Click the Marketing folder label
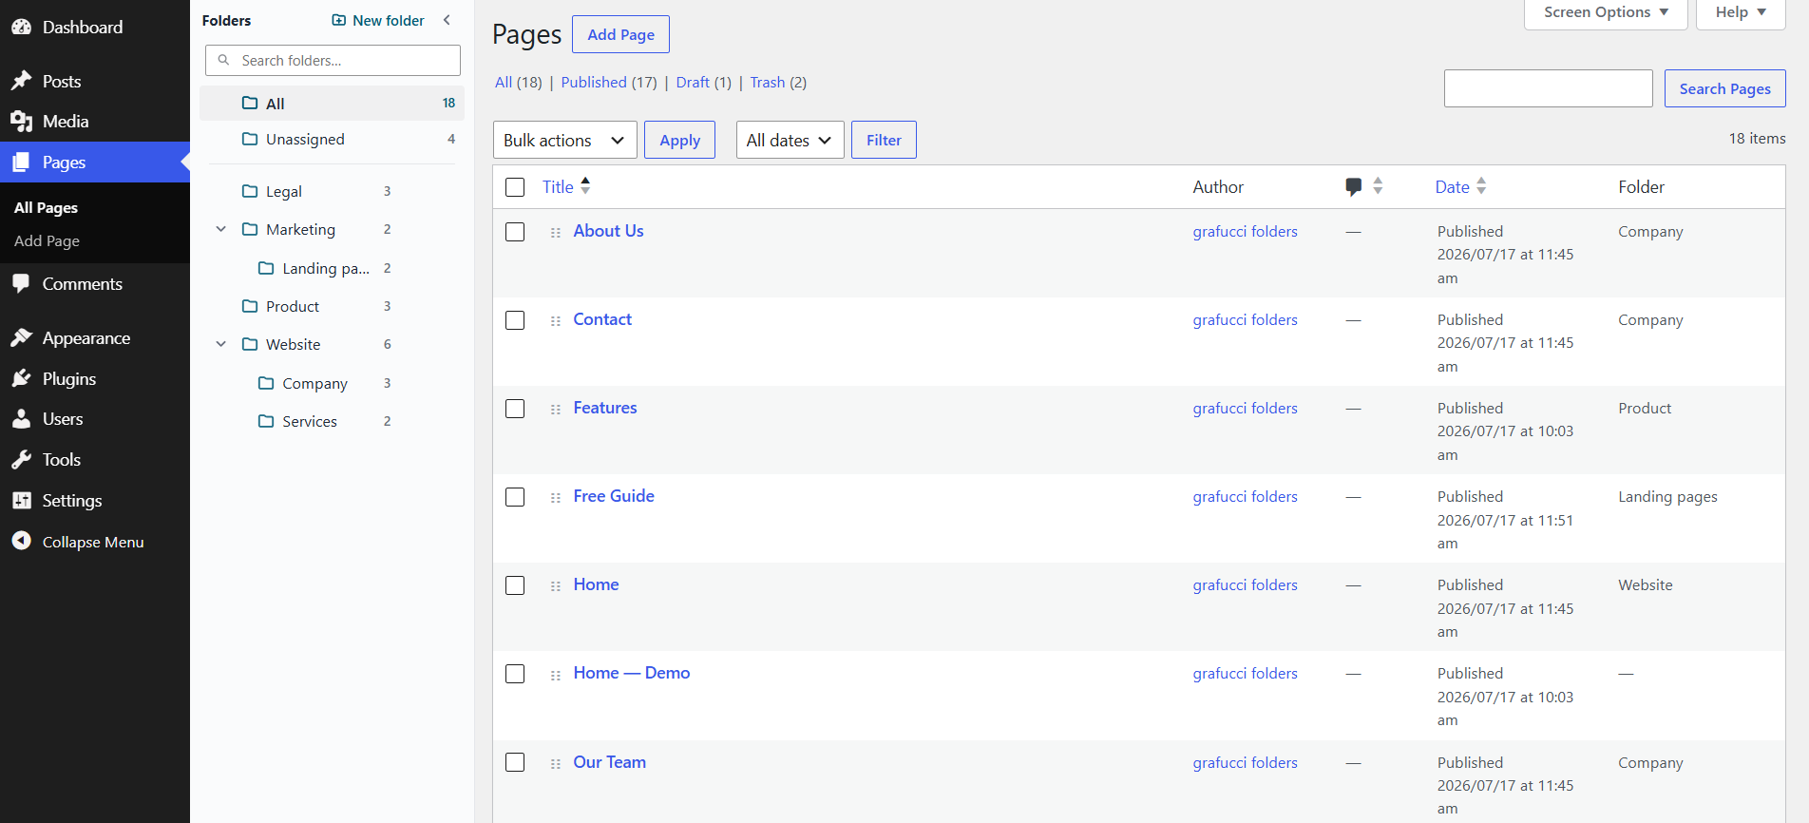This screenshot has width=1809, height=823. (300, 229)
